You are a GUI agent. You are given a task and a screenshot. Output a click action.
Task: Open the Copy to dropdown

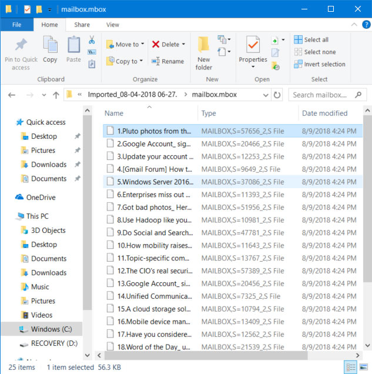point(125,61)
